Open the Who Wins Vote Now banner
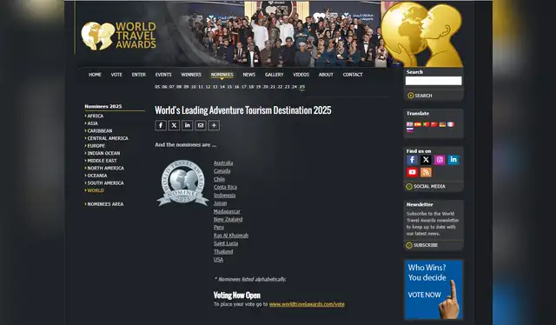This screenshot has height=325, width=556. coord(434,289)
